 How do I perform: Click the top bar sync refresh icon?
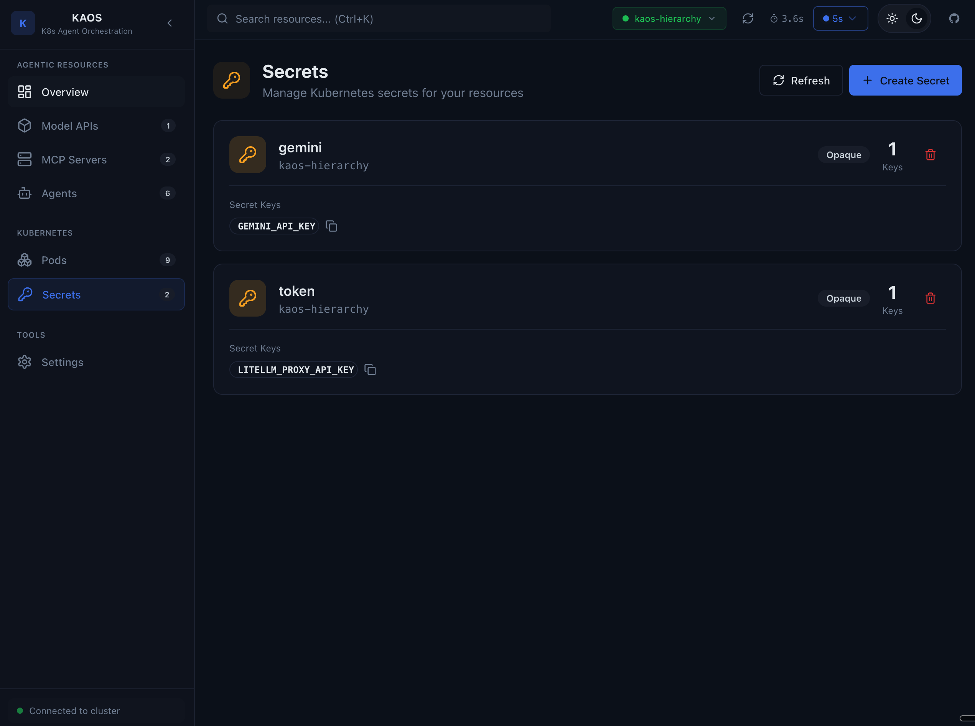click(x=748, y=19)
